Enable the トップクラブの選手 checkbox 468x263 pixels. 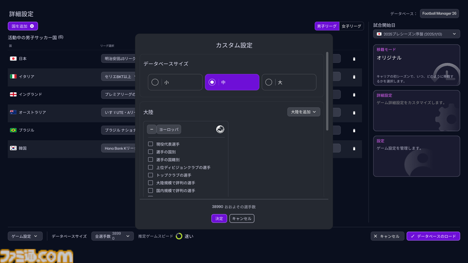[x=151, y=175]
